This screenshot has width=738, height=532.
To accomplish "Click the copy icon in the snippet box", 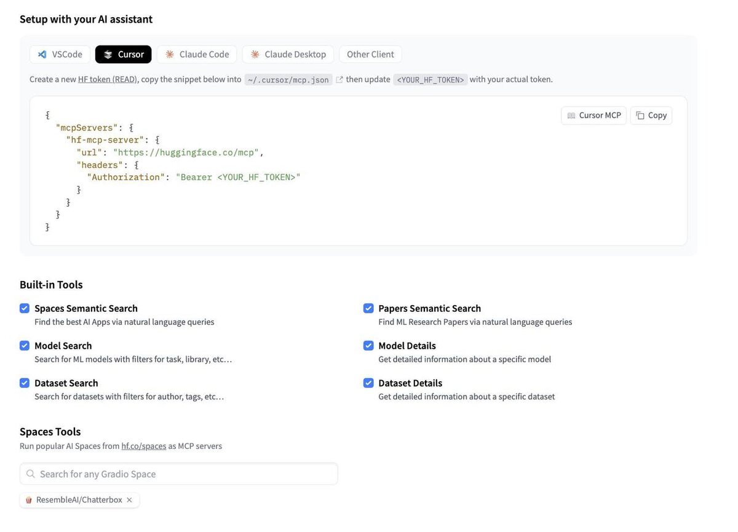I will coord(640,116).
